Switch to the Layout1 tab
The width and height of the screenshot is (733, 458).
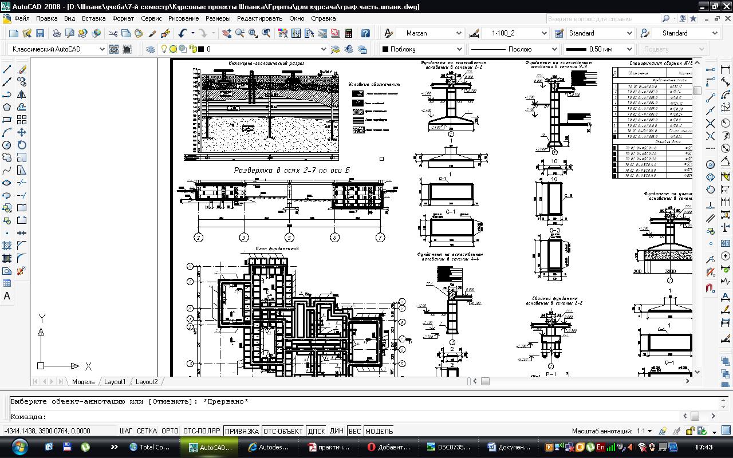click(115, 382)
